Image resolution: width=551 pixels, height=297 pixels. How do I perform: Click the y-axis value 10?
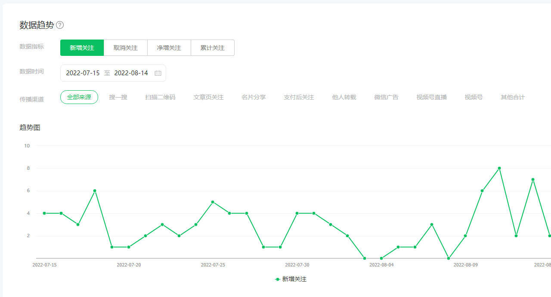(27, 146)
